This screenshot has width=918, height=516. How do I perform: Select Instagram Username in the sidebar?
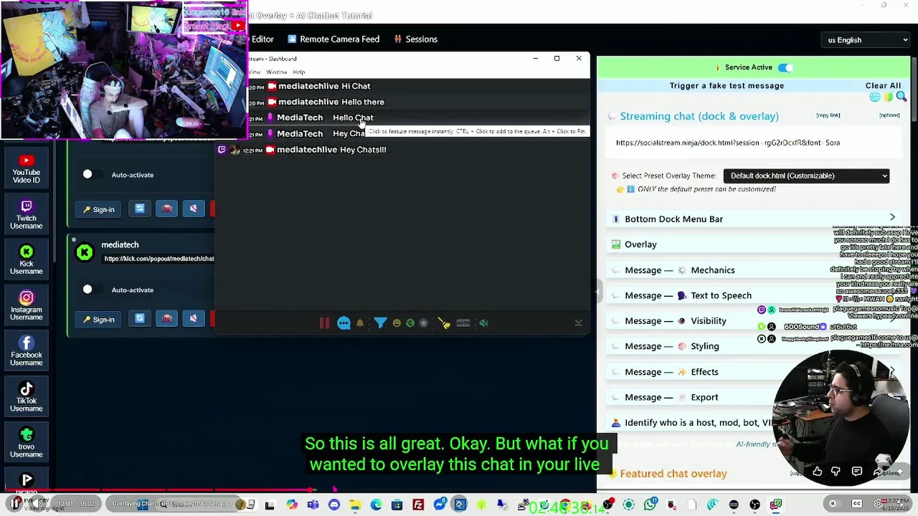(27, 306)
